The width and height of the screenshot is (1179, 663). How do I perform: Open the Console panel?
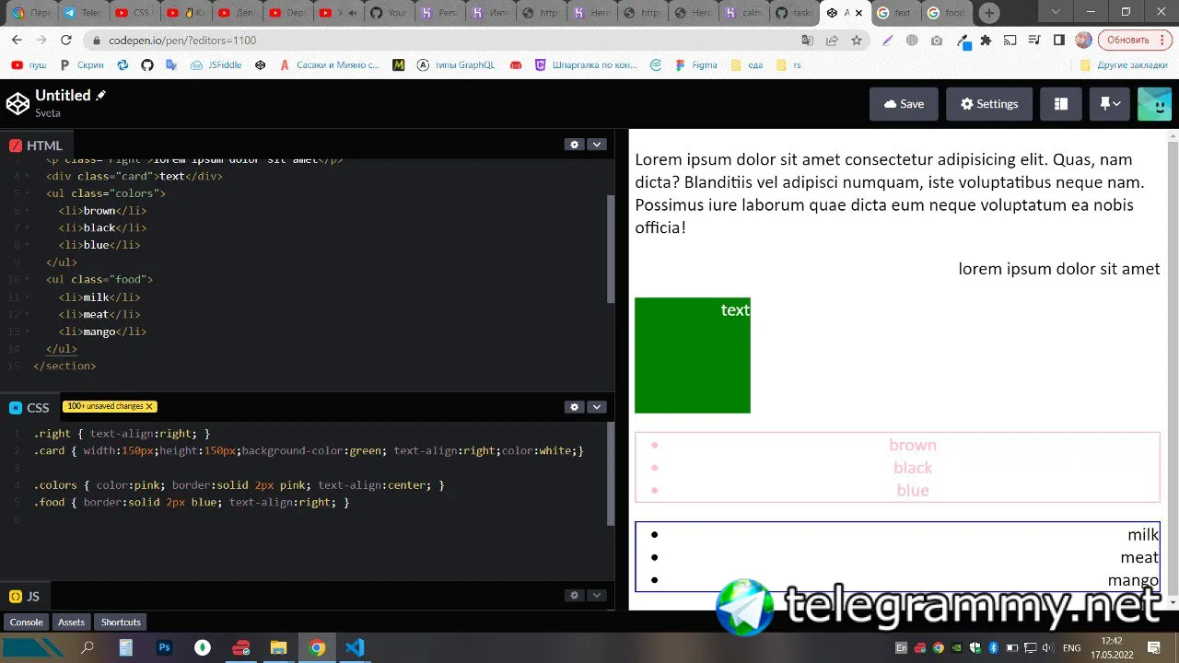[27, 622]
